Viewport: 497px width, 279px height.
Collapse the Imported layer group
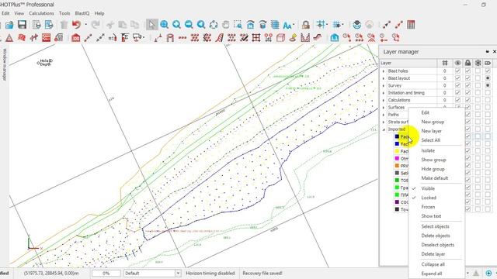pos(384,129)
